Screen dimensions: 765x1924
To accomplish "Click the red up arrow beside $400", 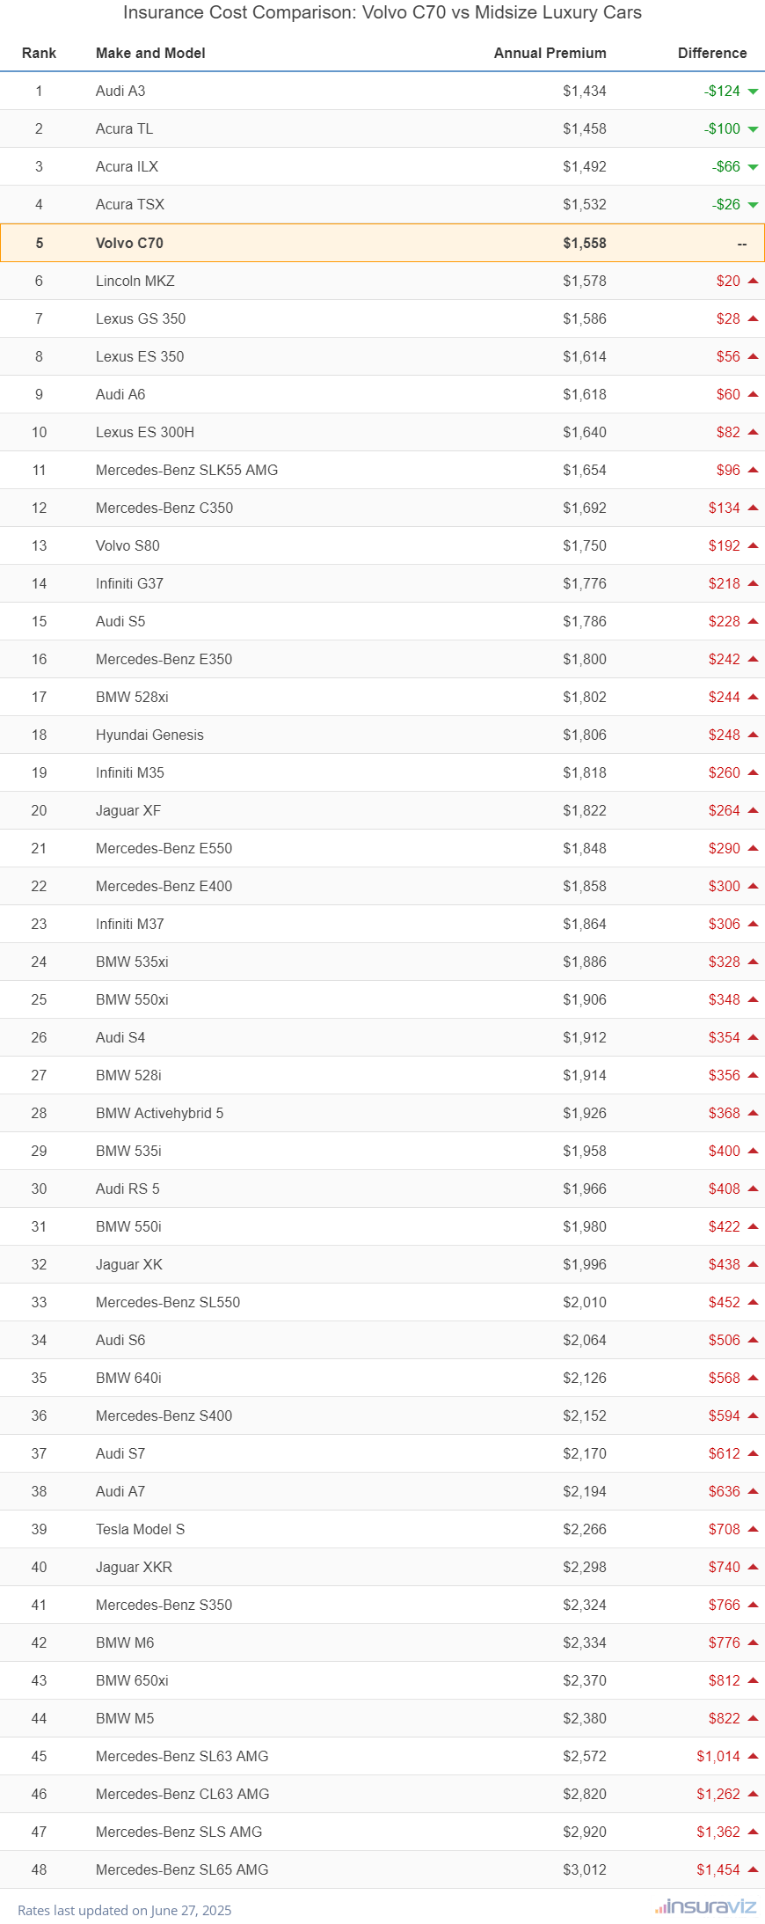I will point(753,1151).
